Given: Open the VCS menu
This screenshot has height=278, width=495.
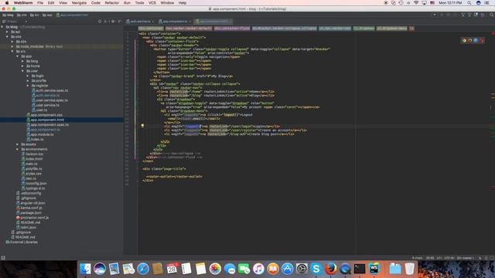Looking at the screenshot, I should click(x=152, y=3).
